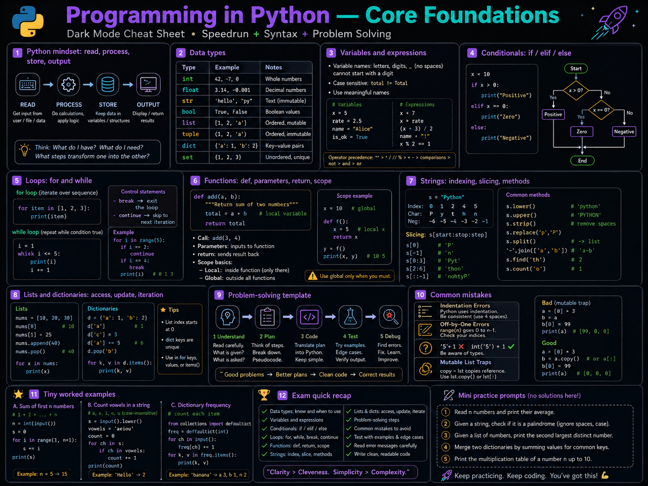Tick the Functions: def, return, scope checkmark

click(x=264, y=446)
